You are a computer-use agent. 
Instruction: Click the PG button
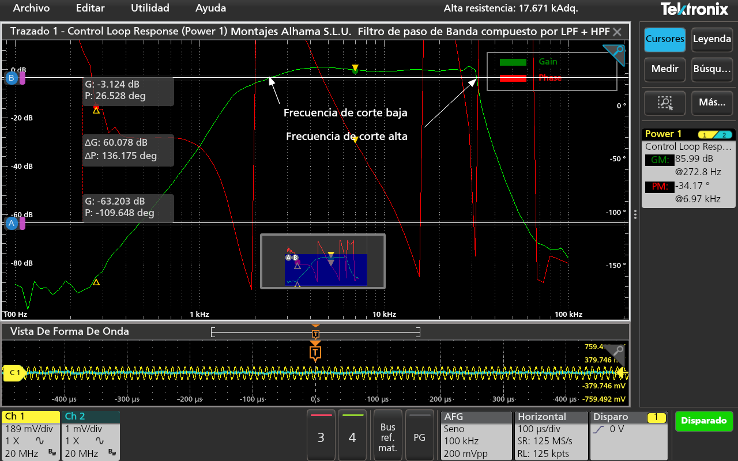click(x=420, y=435)
